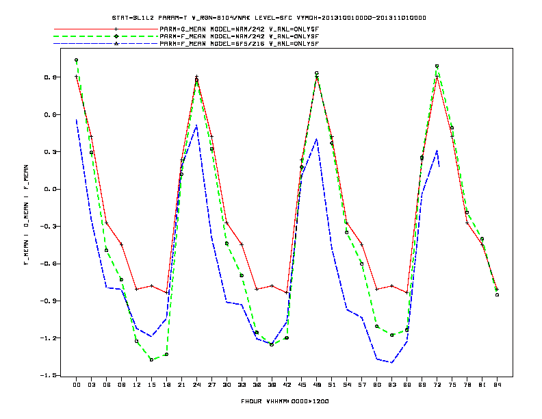Click the x-axis title FHOUR VHHMM:0000>1200
The height and width of the screenshot is (419, 542).
coord(285,401)
